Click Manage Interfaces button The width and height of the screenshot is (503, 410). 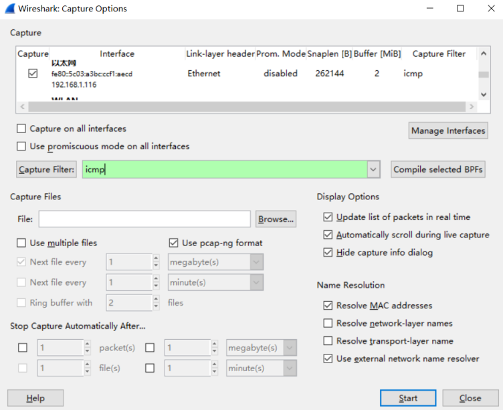(x=448, y=130)
